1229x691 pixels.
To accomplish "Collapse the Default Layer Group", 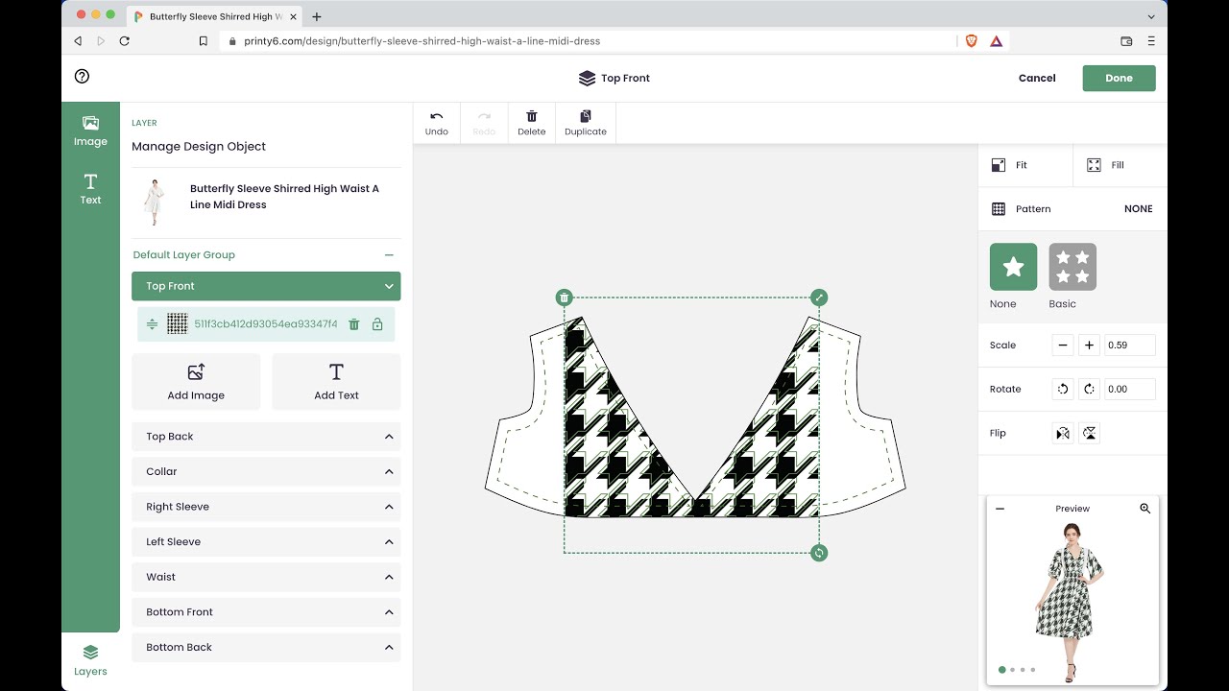I will click(389, 254).
